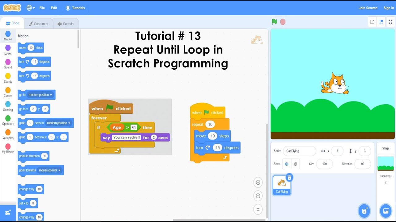Viewport: 396px width, 222px height.
Task: Hide the sprite with crossed-eye button
Action: coord(295,164)
